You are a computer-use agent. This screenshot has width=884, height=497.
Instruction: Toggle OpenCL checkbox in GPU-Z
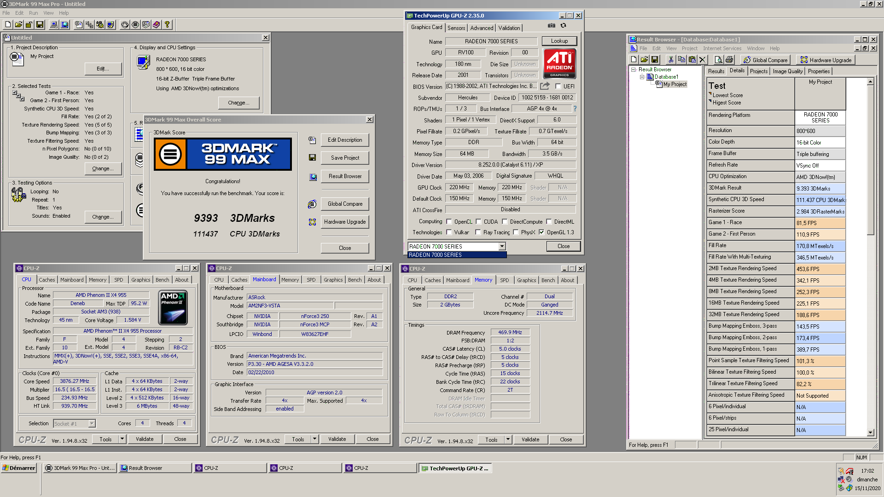tap(449, 222)
